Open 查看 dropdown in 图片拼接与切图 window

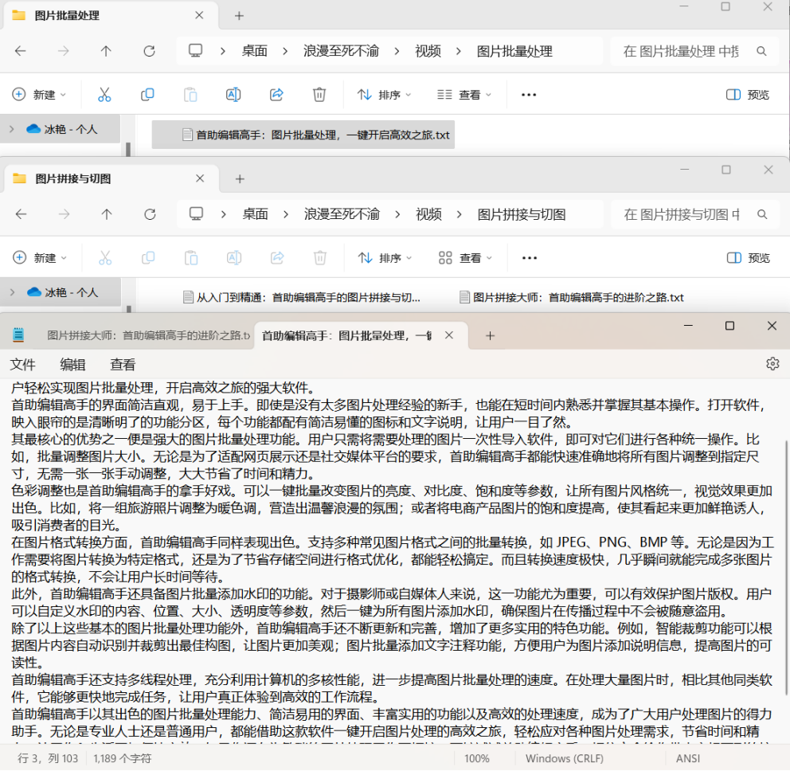465,258
